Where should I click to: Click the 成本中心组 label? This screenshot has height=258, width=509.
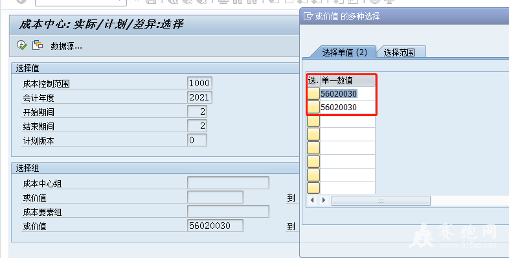(x=42, y=184)
